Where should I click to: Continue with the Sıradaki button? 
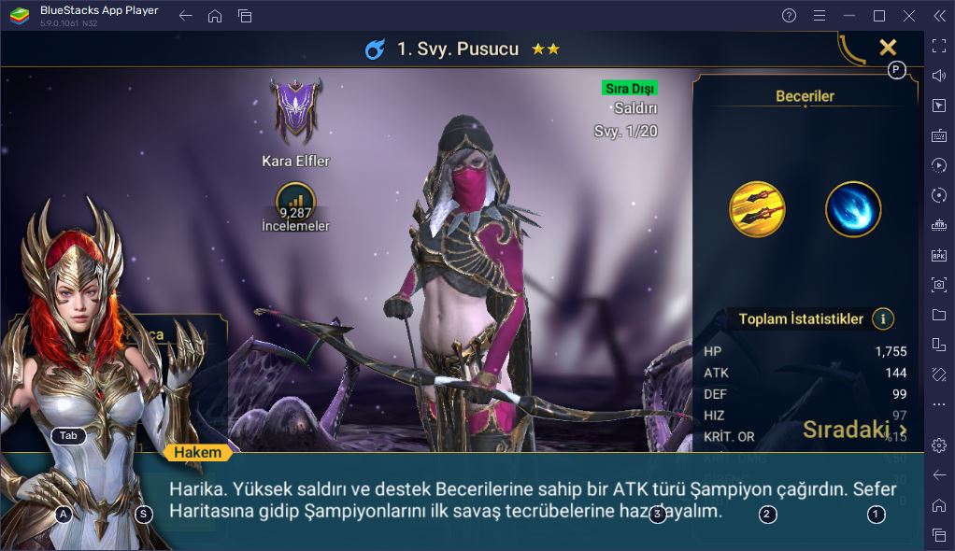pos(854,430)
